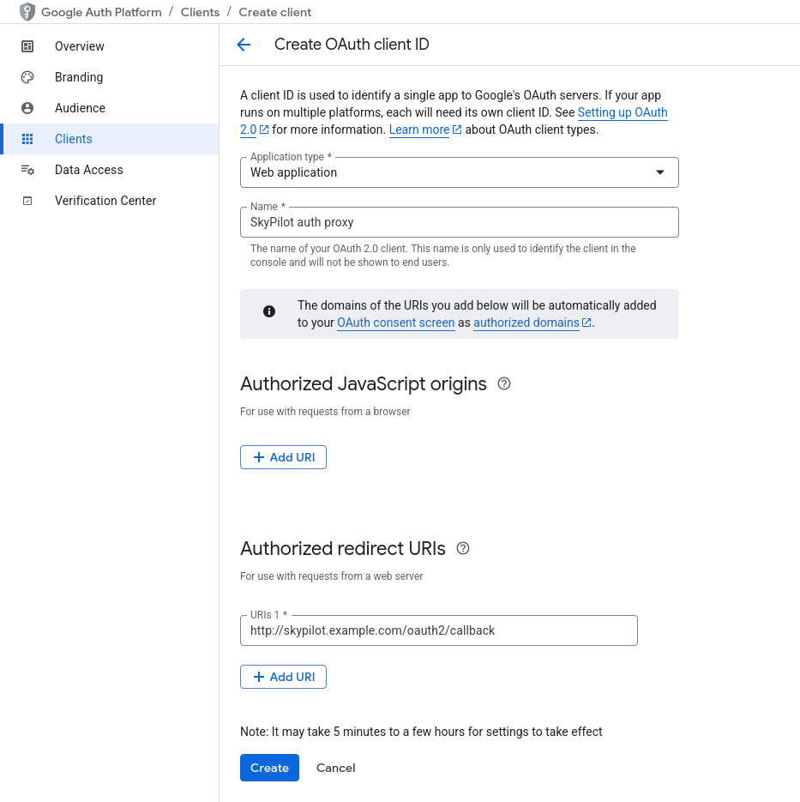Viewport: 800px width, 802px height.
Task: Click the Application type dropdown arrow
Action: coord(660,172)
